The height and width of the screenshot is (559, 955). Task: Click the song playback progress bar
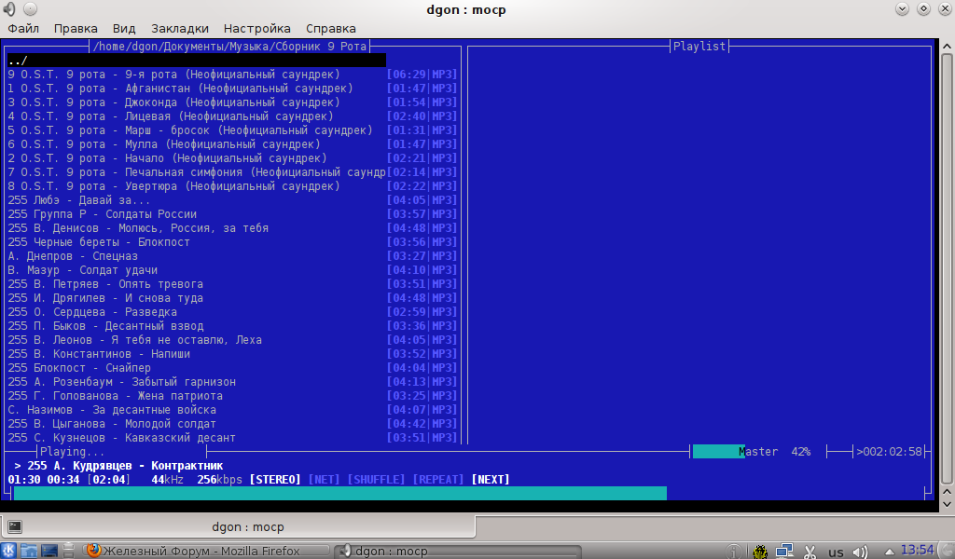[x=340, y=493]
